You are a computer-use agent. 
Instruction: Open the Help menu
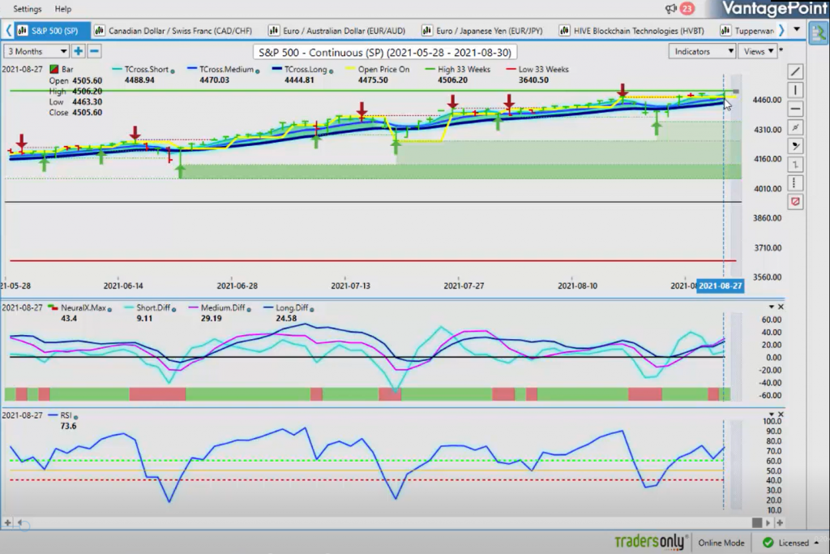(63, 9)
